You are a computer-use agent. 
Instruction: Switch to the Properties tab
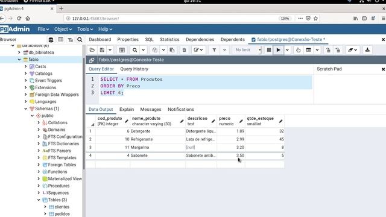pyautogui.click(x=128, y=39)
